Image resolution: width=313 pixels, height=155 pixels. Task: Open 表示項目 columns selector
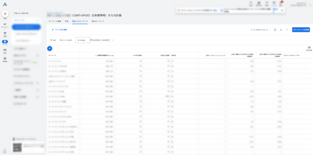tap(309, 48)
